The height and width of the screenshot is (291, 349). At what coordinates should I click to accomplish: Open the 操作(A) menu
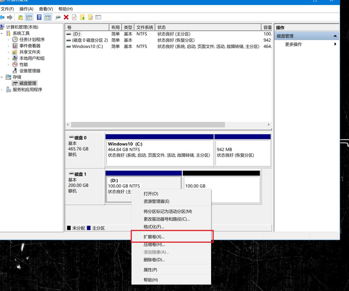coord(26,9)
